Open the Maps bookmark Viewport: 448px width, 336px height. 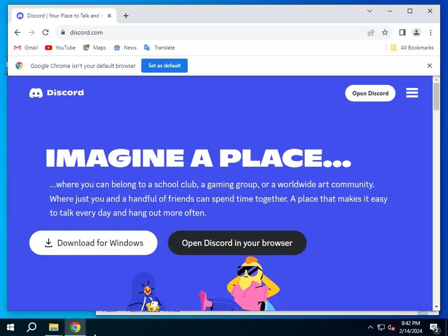[94, 48]
